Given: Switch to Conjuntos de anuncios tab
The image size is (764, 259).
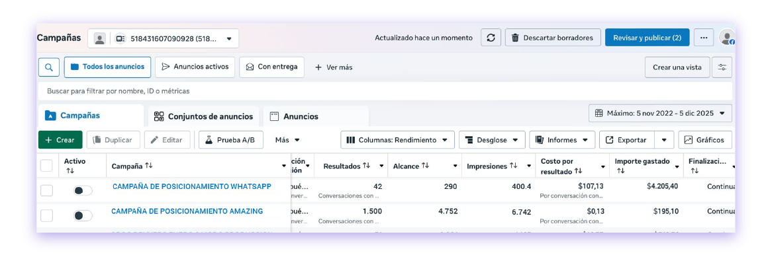Looking at the screenshot, I should click(x=204, y=117).
